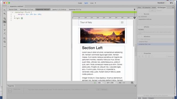Screen dimensions: 177x99
Task: Switch to the Assets panel tab
Action: pos(145,98)
